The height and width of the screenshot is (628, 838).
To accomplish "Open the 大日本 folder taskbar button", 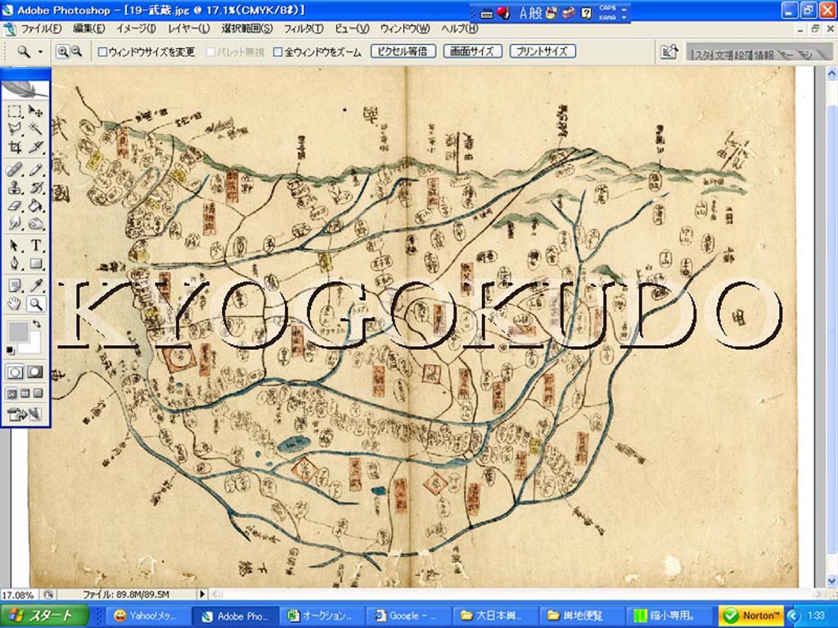I will (495, 616).
